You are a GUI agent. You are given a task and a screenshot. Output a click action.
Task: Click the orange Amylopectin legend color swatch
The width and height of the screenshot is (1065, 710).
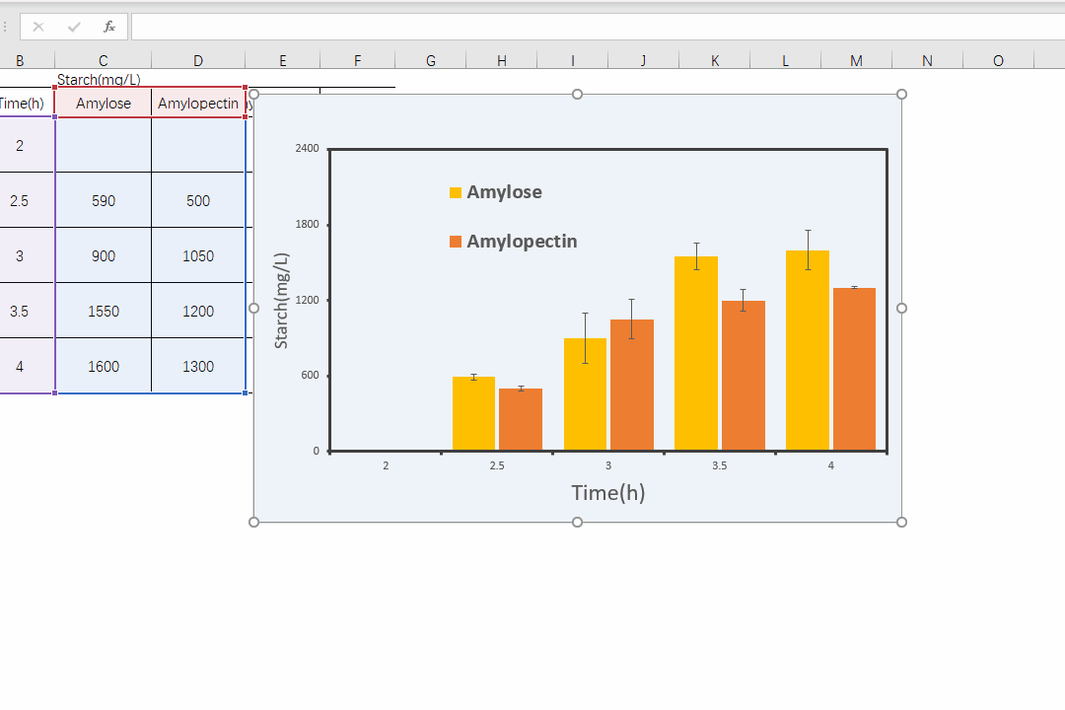[456, 242]
